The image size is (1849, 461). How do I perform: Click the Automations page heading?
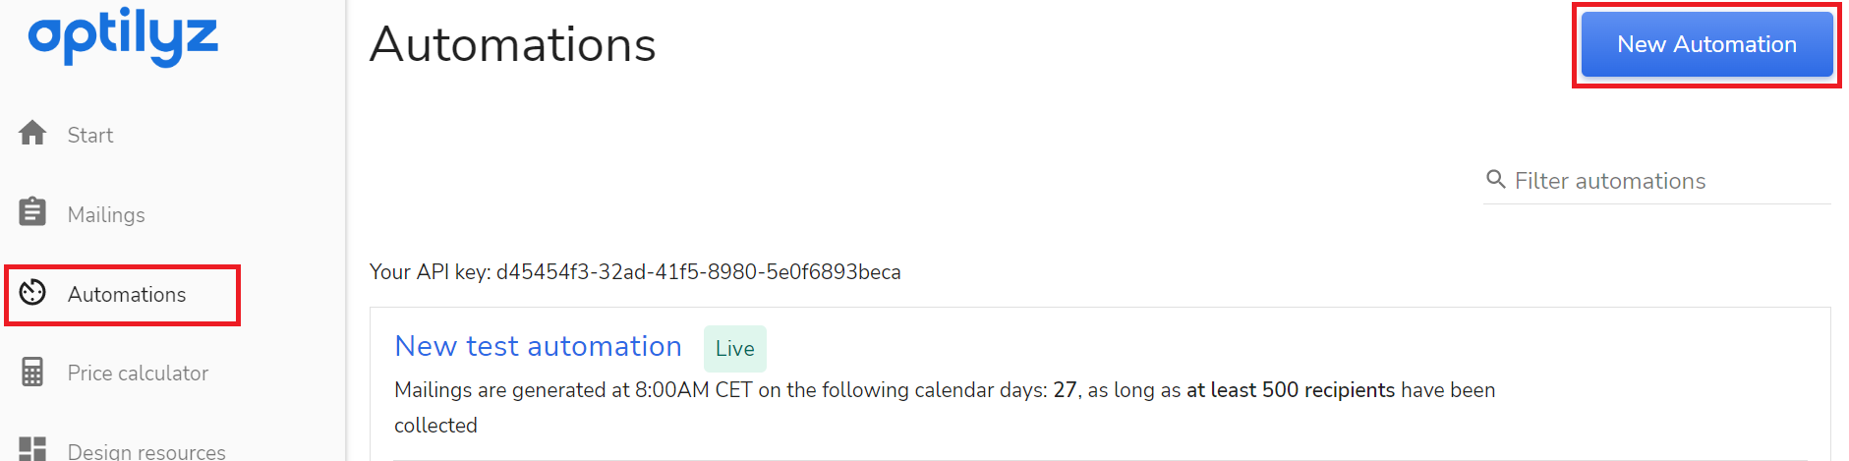pyautogui.click(x=512, y=44)
